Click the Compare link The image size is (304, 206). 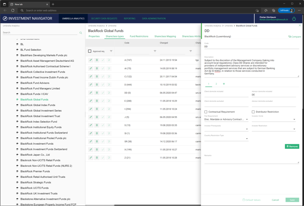point(294,36)
